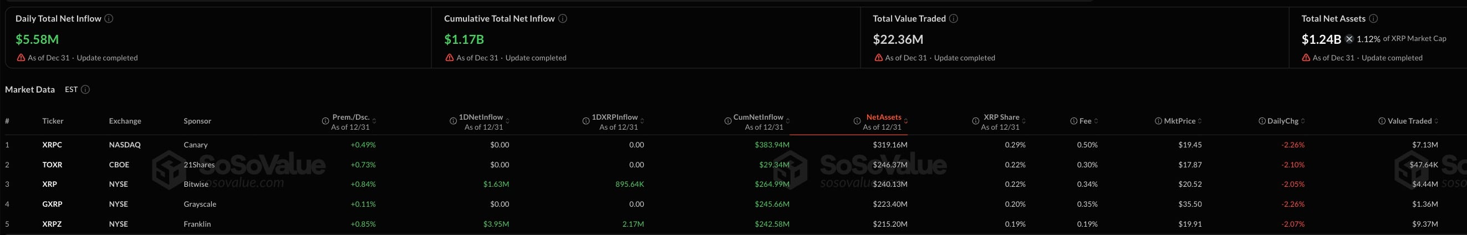Click warning icon under Daily Total Net Inflow

pos(21,58)
